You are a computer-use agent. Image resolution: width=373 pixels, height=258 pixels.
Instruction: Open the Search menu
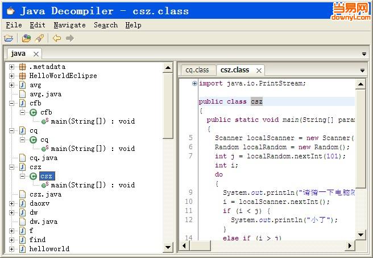[x=106, y=25]
